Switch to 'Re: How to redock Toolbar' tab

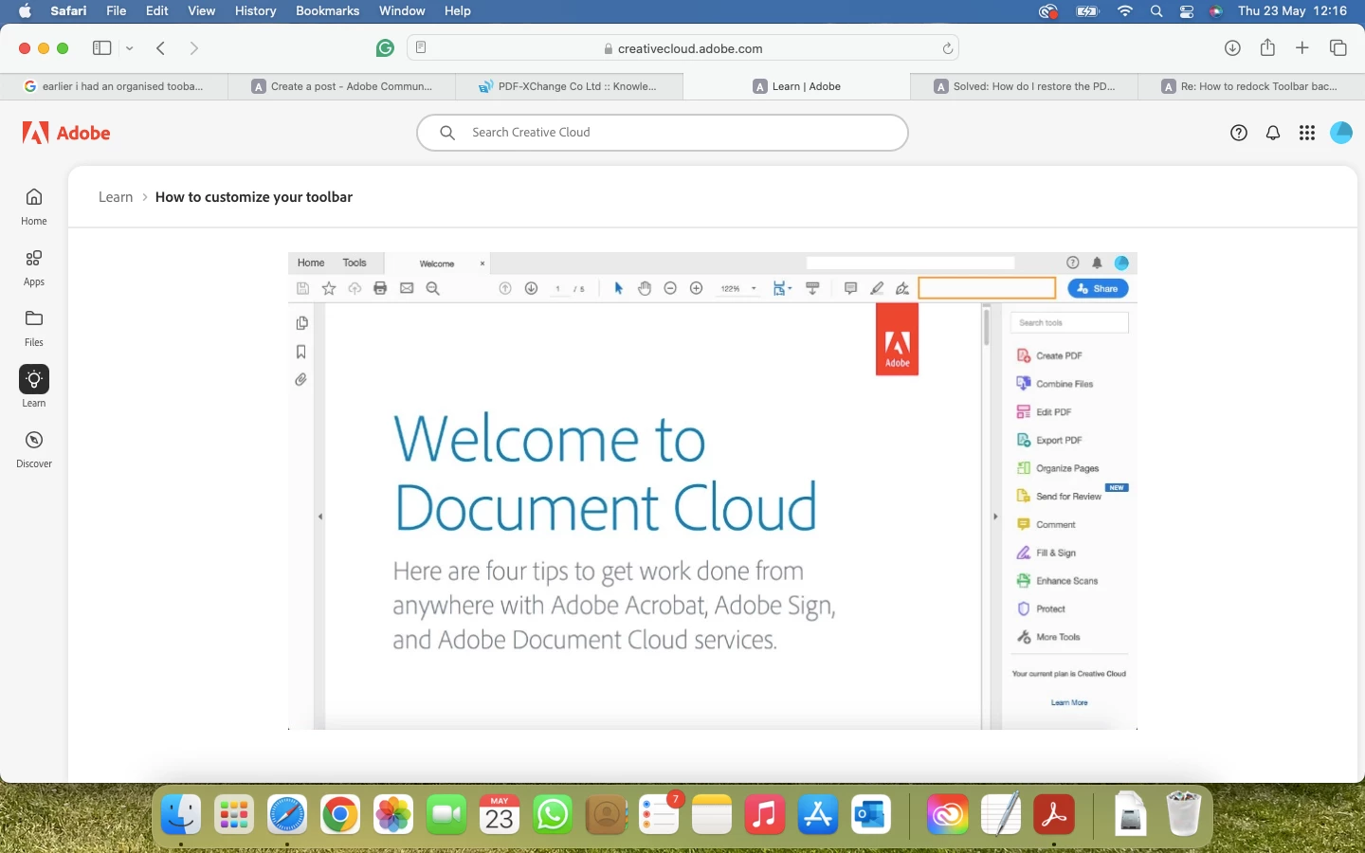(x=1251, y=86)
